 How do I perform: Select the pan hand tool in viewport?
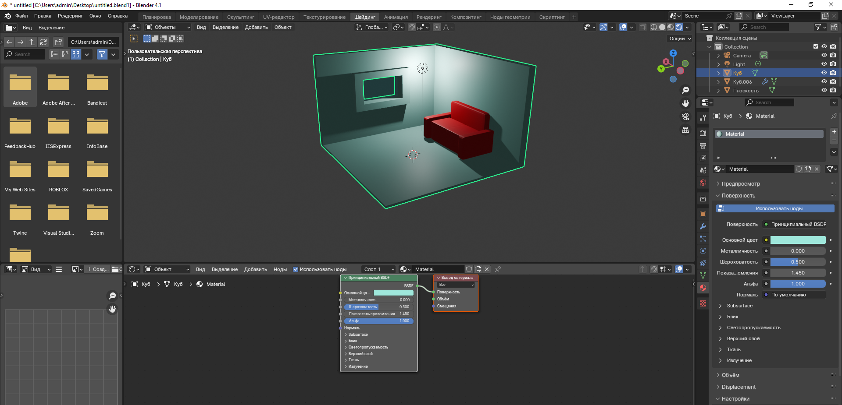685,103
